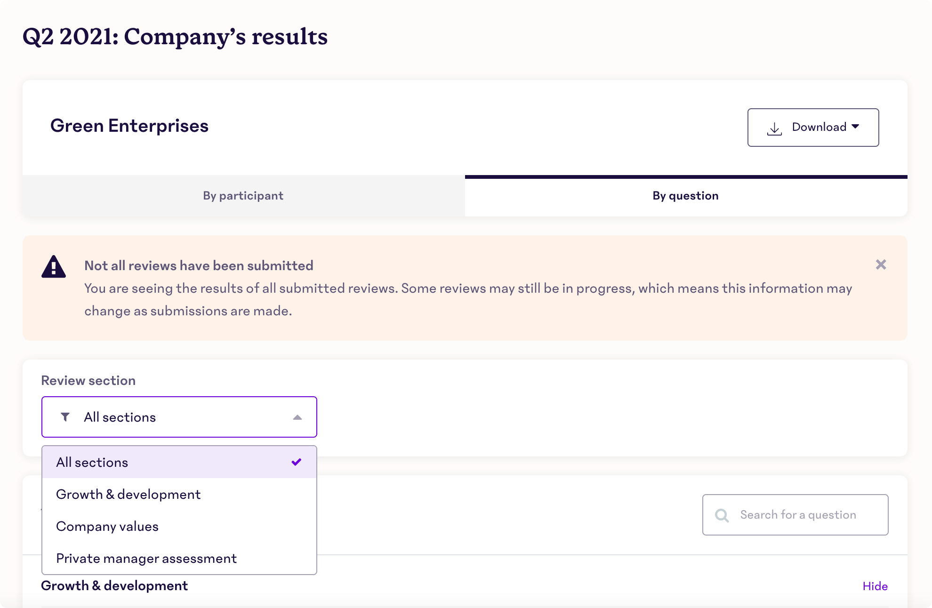Screen dimensions: 932x608
Task: Click the Green Enterprises heading
Action: (x=129, y=126)
